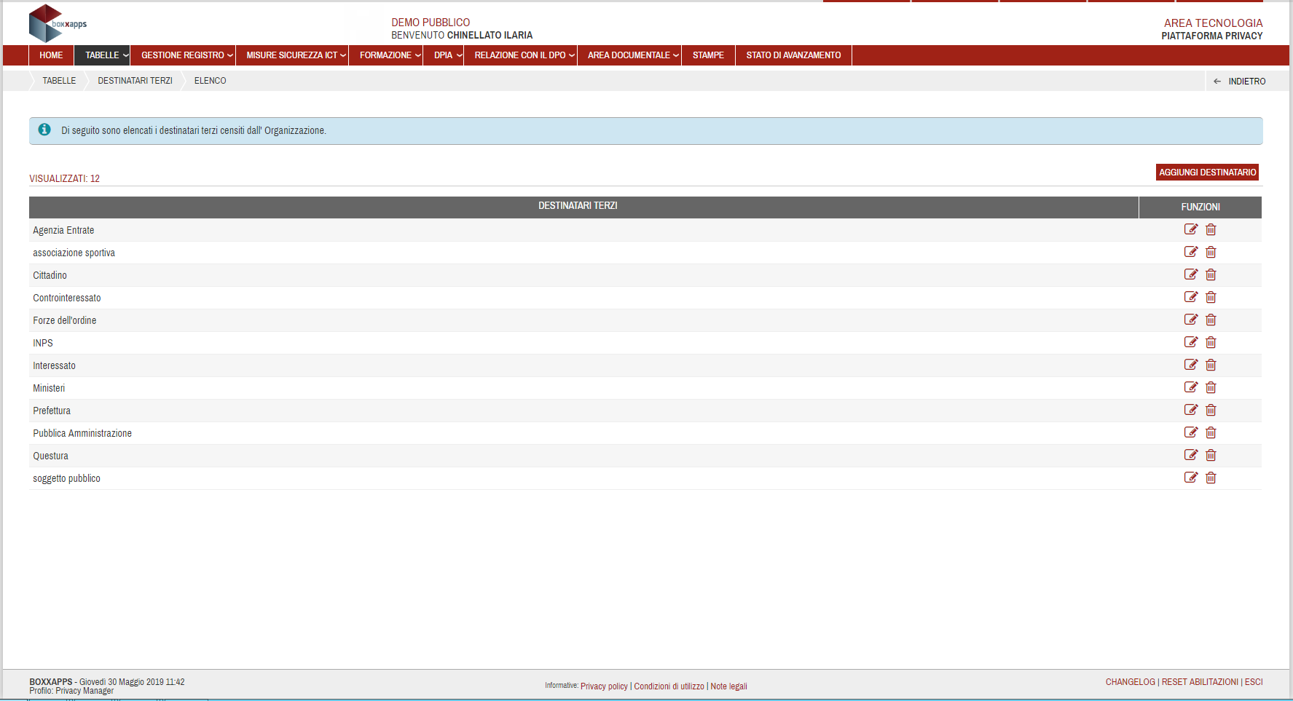Screen dimensions: 1293x701
Task: Delete the Ministeri recipient
Action: coord(1211,387)
